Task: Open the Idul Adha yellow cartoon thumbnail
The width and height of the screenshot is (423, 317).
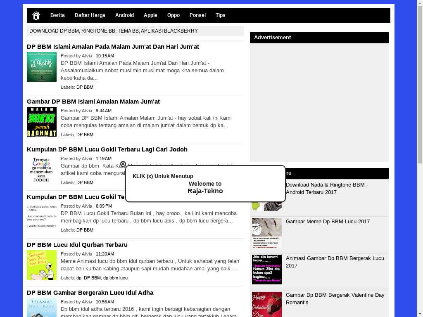Action: coord(42,265)
